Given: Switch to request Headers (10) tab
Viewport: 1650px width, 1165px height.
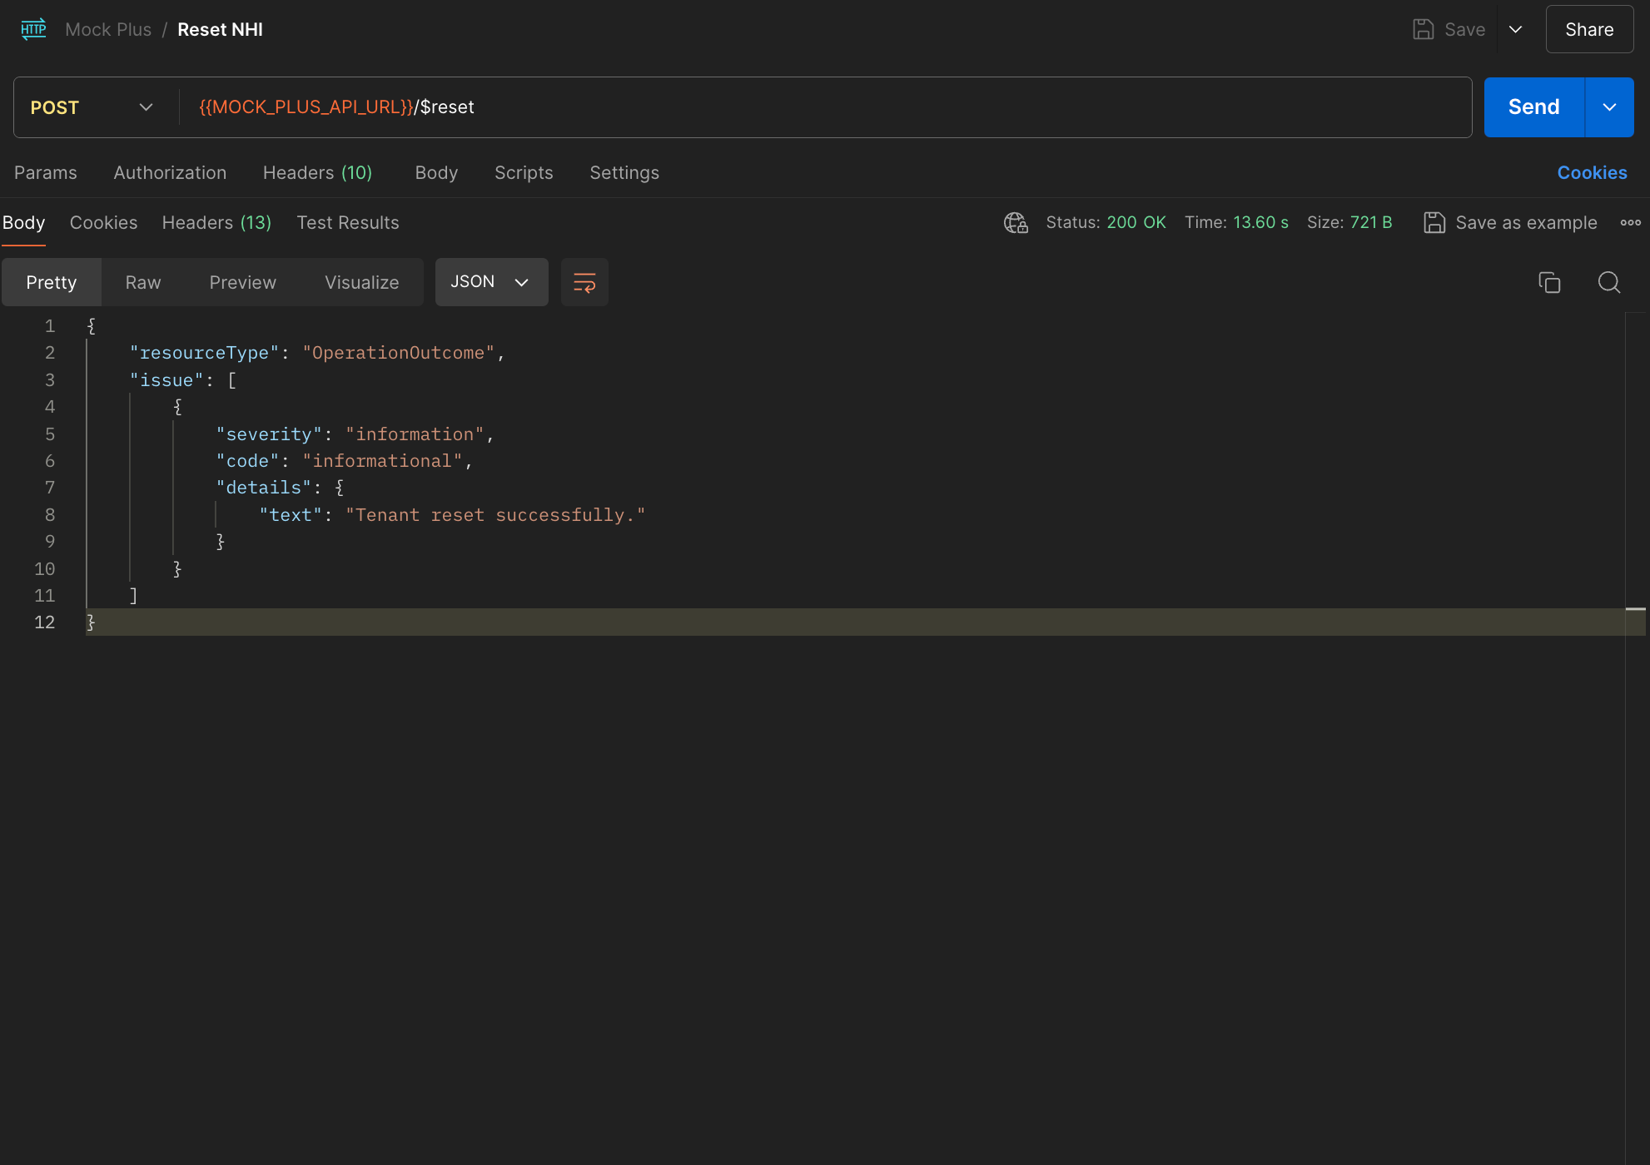Looking at the screenshot, I should click(317, 172).
